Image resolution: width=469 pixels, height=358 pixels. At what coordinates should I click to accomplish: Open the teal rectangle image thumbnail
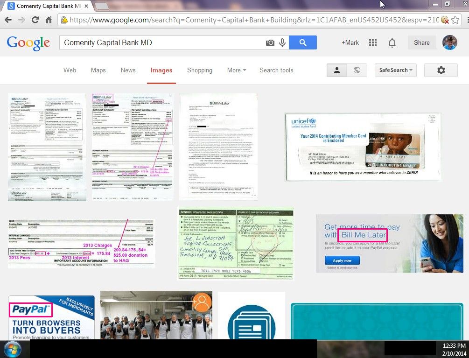click(x=377, y=321)
